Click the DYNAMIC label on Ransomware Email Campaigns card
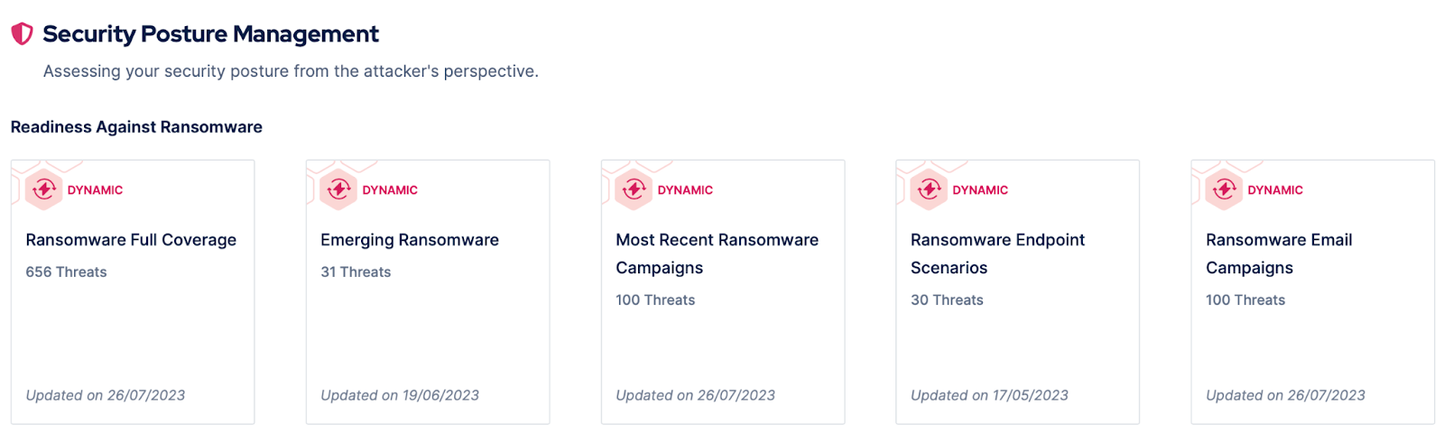Viewport: 1444px width, 434px height. coord(1275,190)
